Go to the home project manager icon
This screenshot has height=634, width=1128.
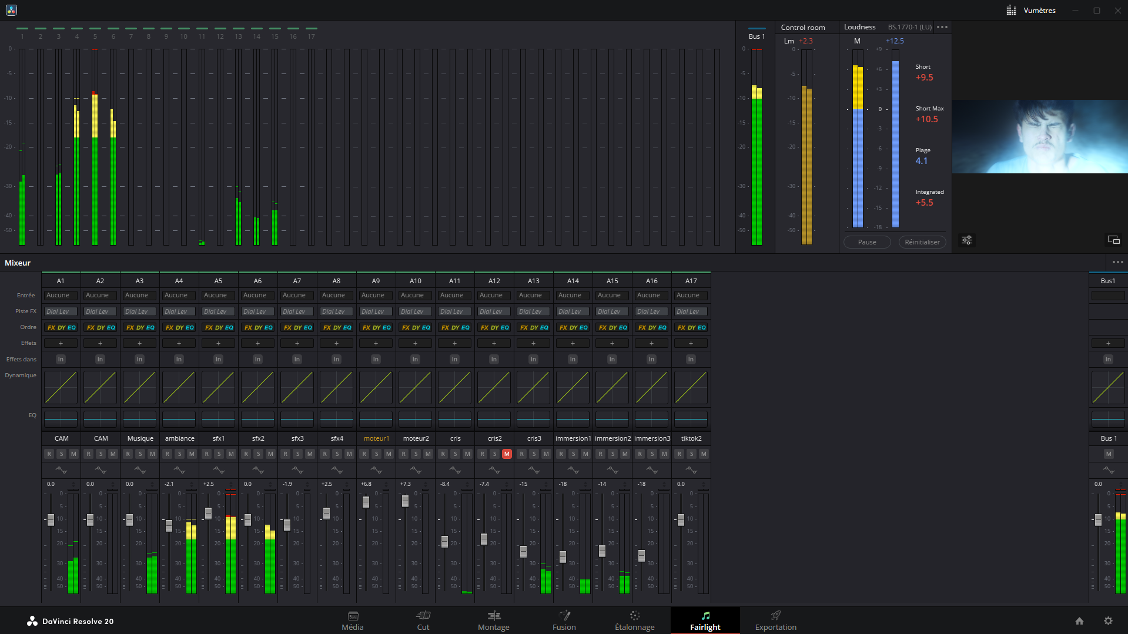(1079, 621)
